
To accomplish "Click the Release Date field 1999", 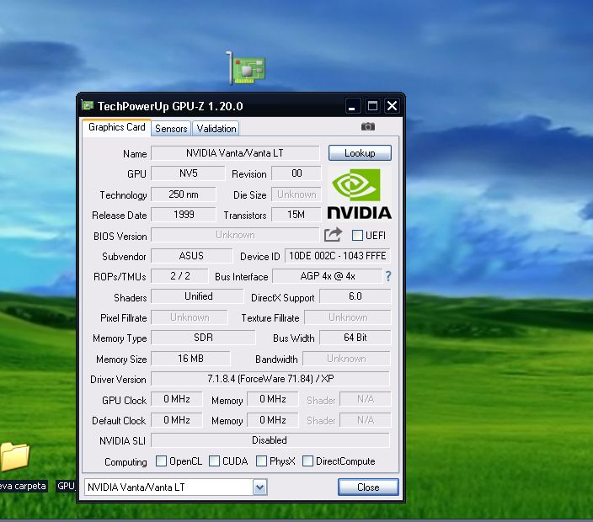I will click(184, 215).
